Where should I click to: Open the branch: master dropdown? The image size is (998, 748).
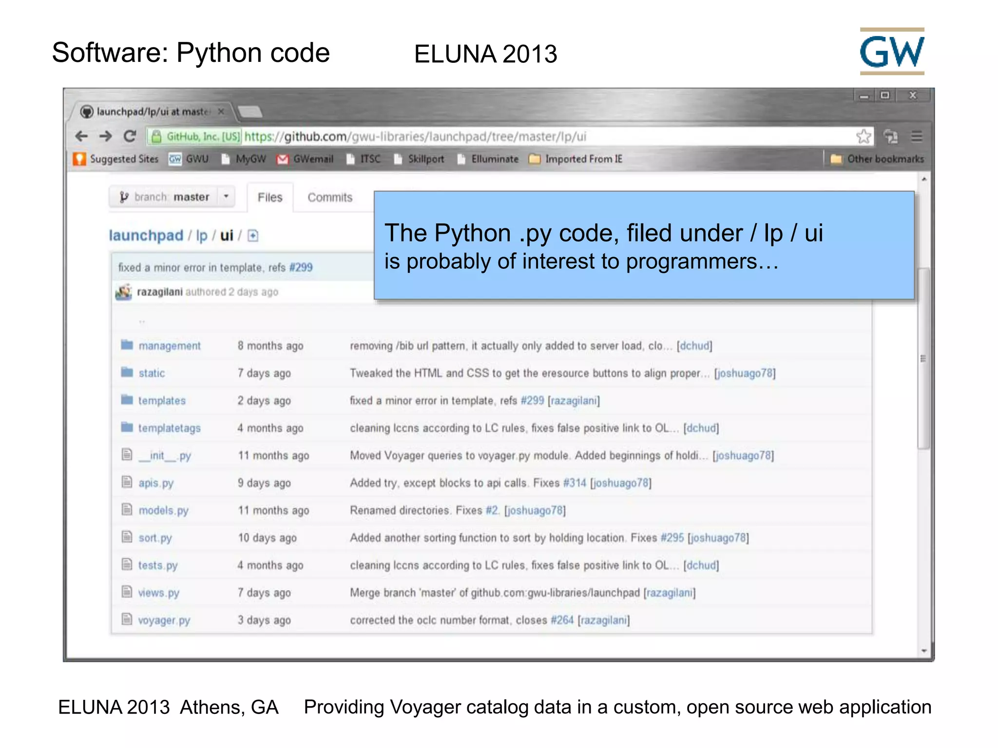point(172,197)
